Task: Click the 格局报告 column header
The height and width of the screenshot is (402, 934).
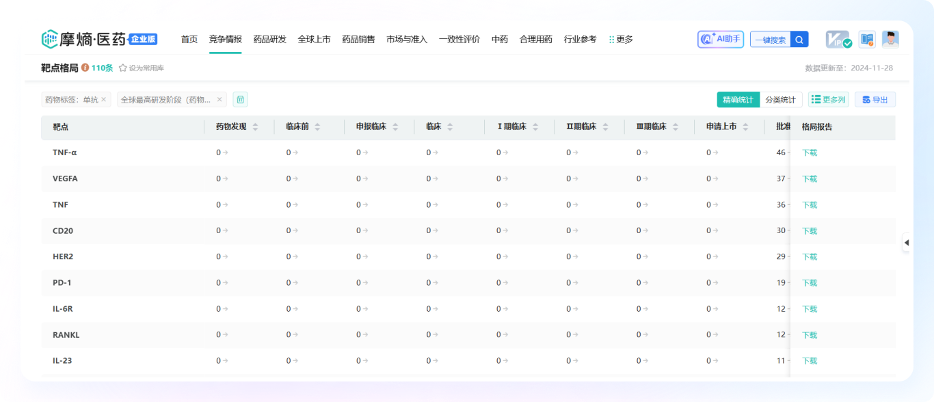Action: 816,127
